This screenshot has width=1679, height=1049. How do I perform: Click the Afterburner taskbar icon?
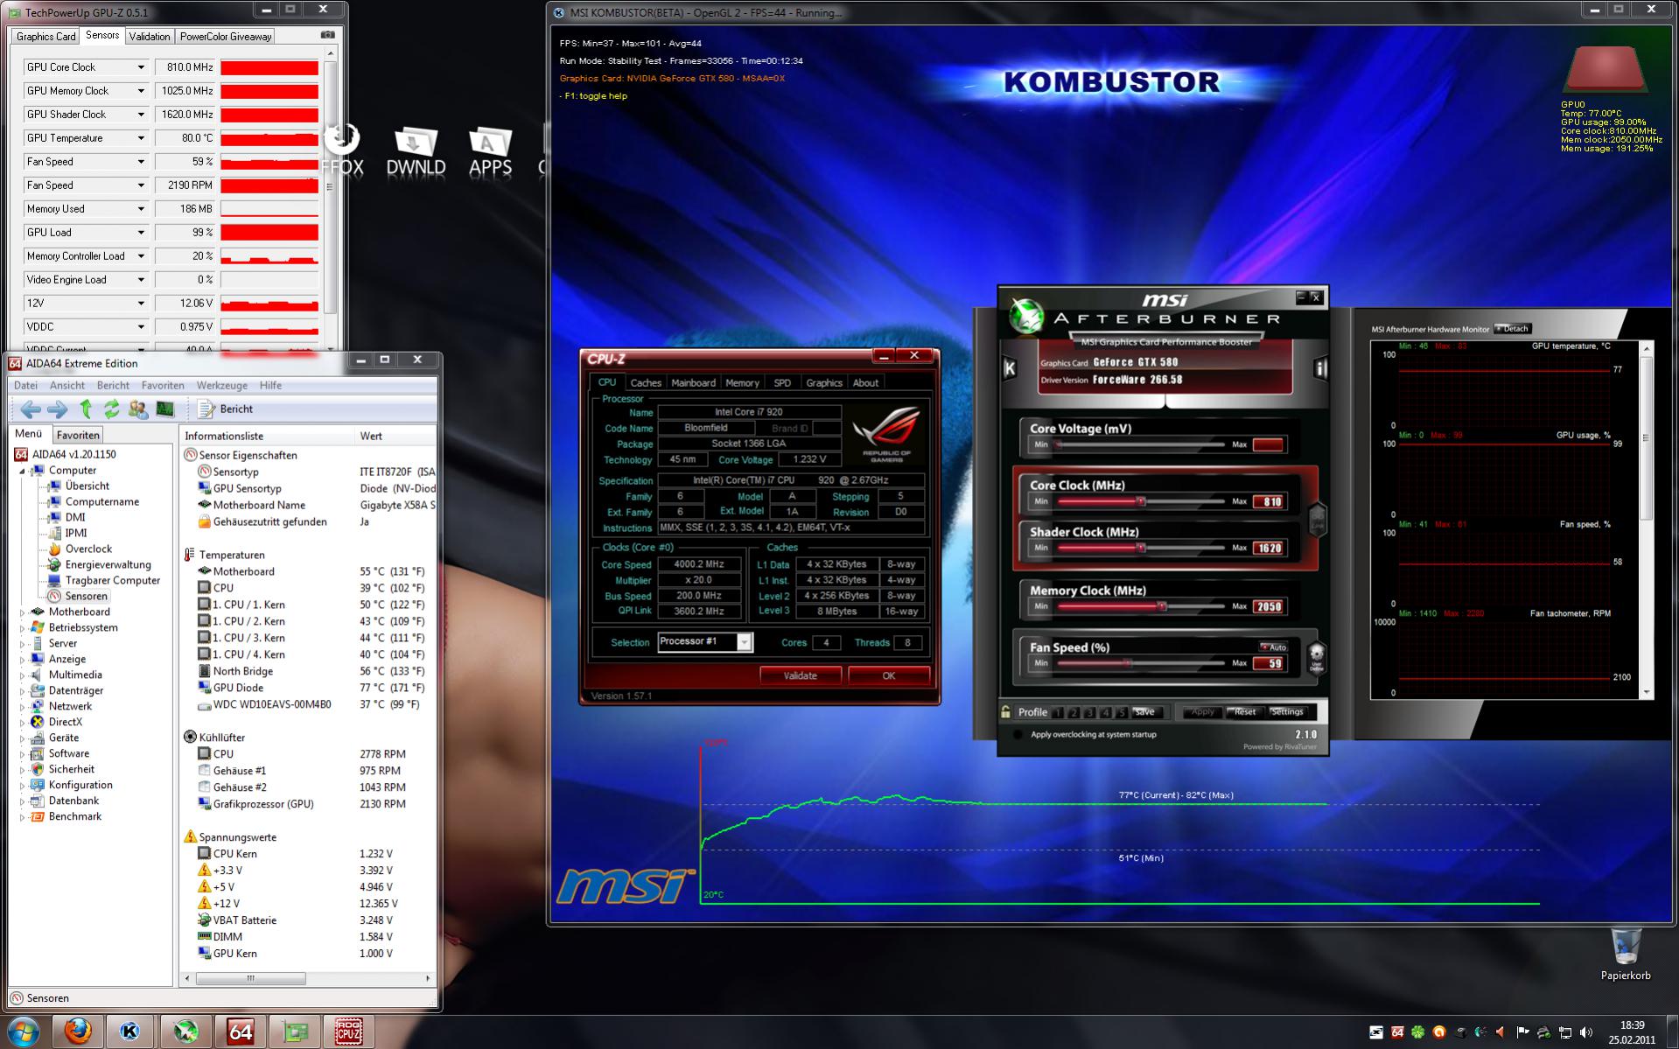click(185, 1032)
